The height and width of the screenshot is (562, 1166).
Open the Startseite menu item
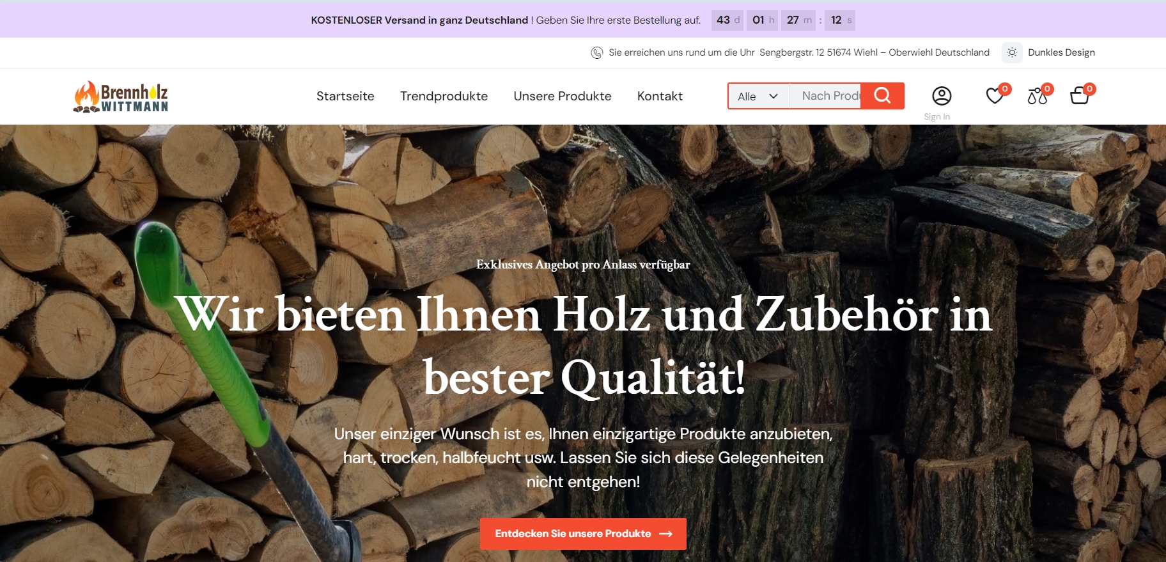click(x=345, y=96)
